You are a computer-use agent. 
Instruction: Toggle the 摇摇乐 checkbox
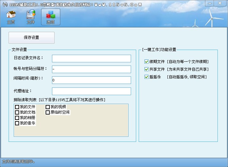point(146,77)
